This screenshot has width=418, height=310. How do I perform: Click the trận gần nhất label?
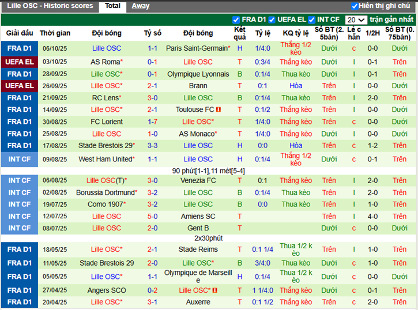click(391, 20)
